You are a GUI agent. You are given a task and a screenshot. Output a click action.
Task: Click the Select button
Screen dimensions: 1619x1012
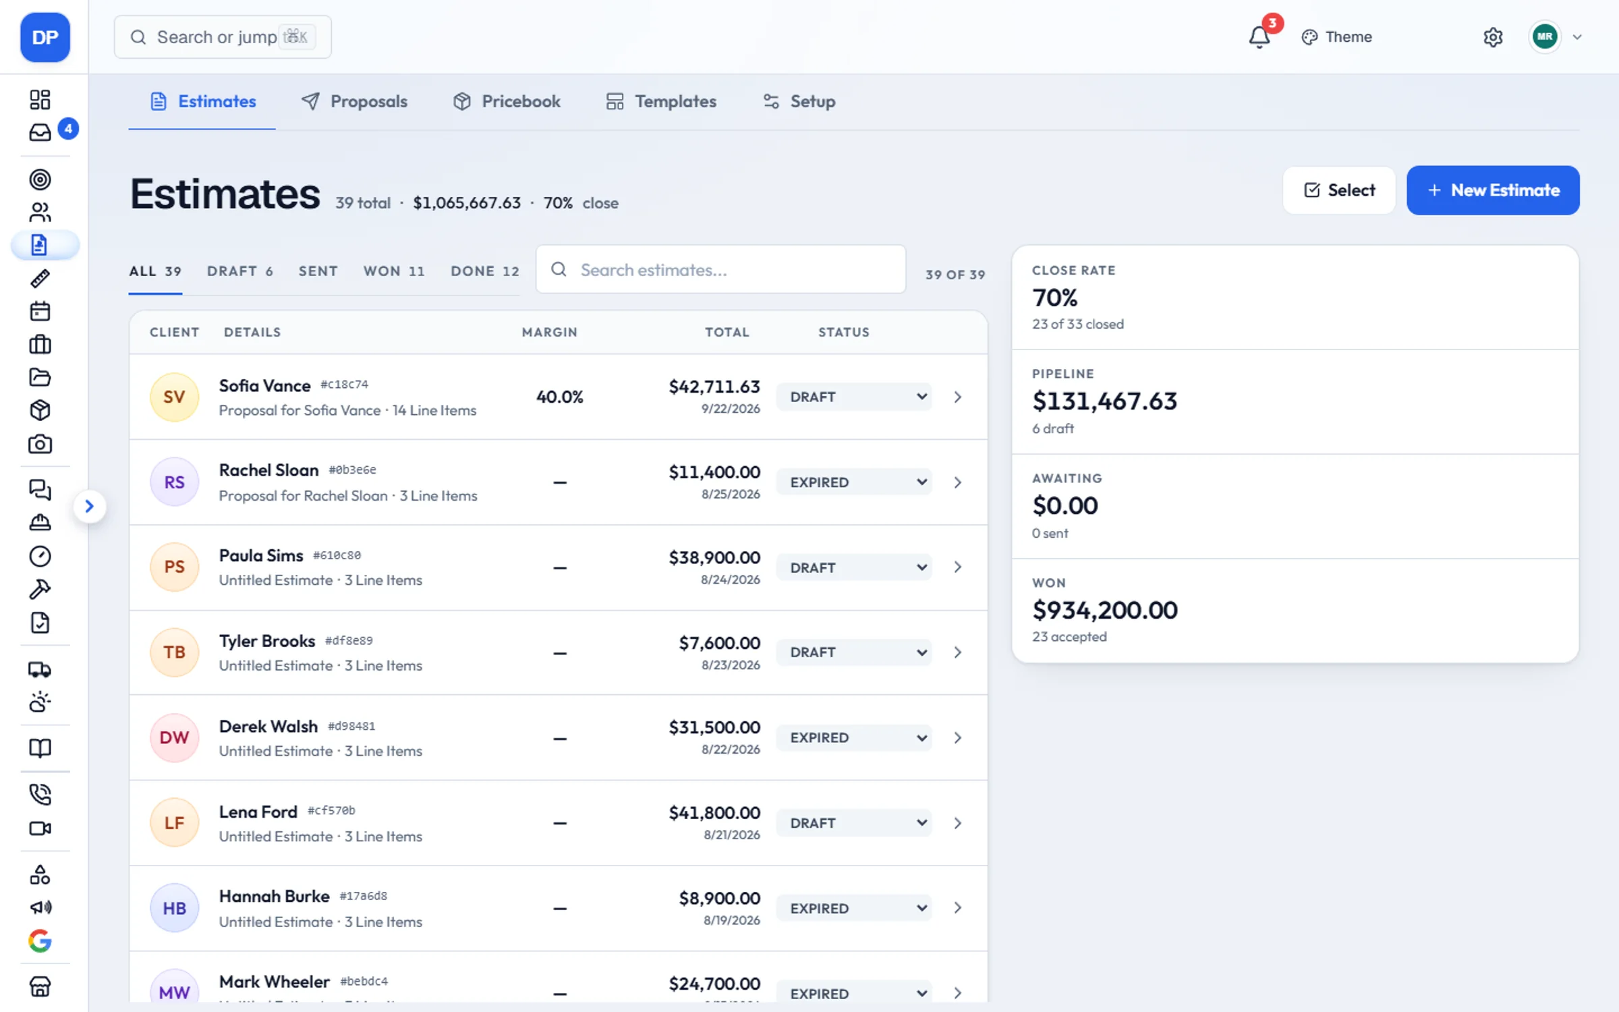1339,190
